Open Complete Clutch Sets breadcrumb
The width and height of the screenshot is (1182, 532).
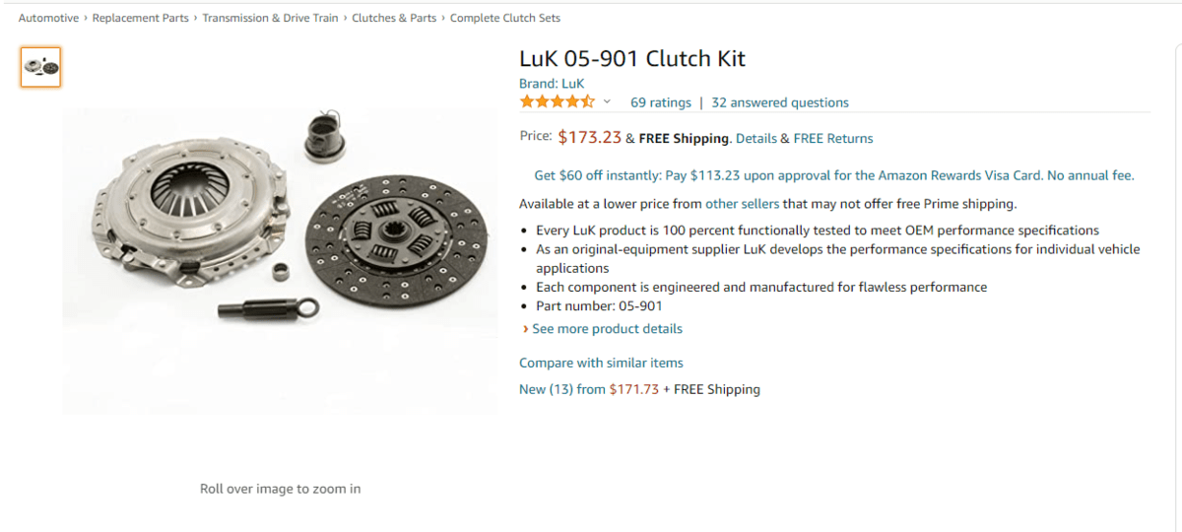[x=505, y=18]
